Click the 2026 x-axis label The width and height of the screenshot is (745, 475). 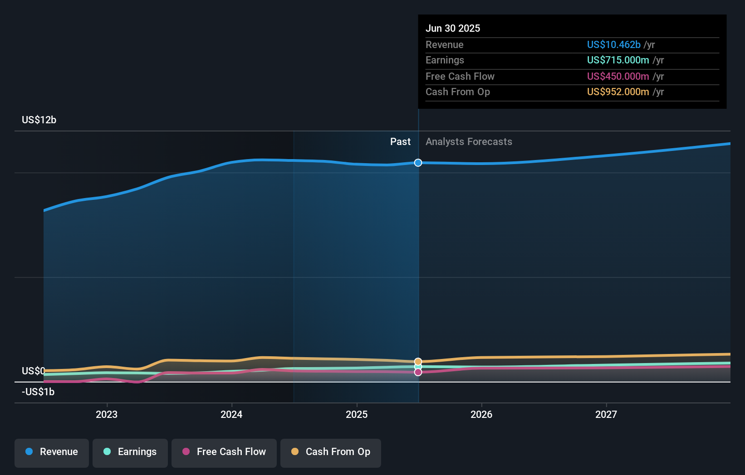[x=481, y=414]
